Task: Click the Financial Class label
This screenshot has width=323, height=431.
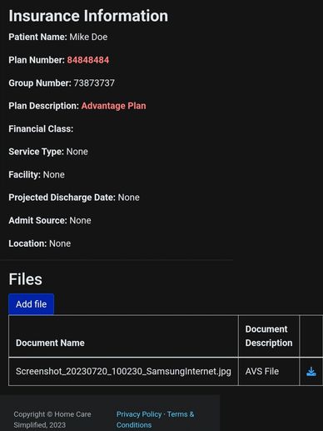Action: pos(41,129)
